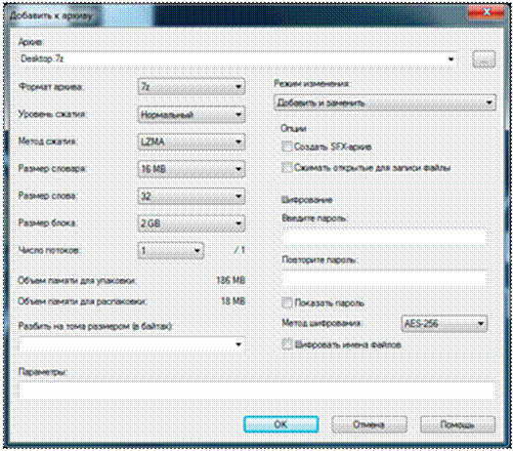Focus the Повторите пароль field
The height and width of the screenshot is (451, 513).
384,279
